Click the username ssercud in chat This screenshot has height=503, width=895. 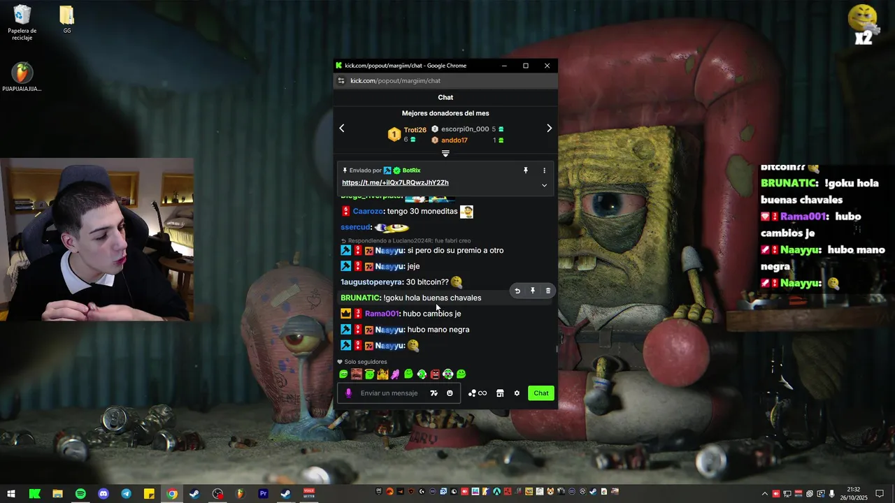355,228
